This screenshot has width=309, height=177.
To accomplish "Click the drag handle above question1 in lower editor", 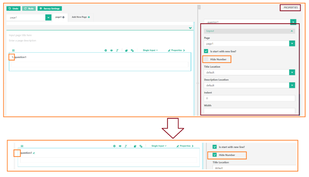I will pos(22,146).
